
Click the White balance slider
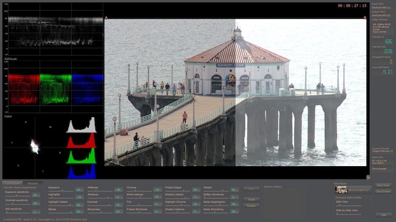139,198
